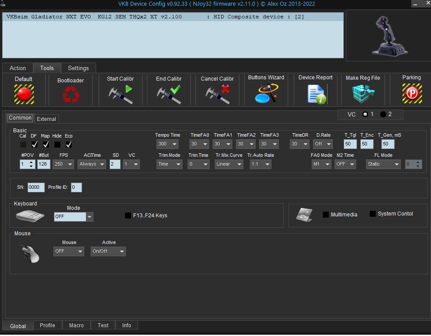
Task: Select VC radio option 1
Action: 365,114
